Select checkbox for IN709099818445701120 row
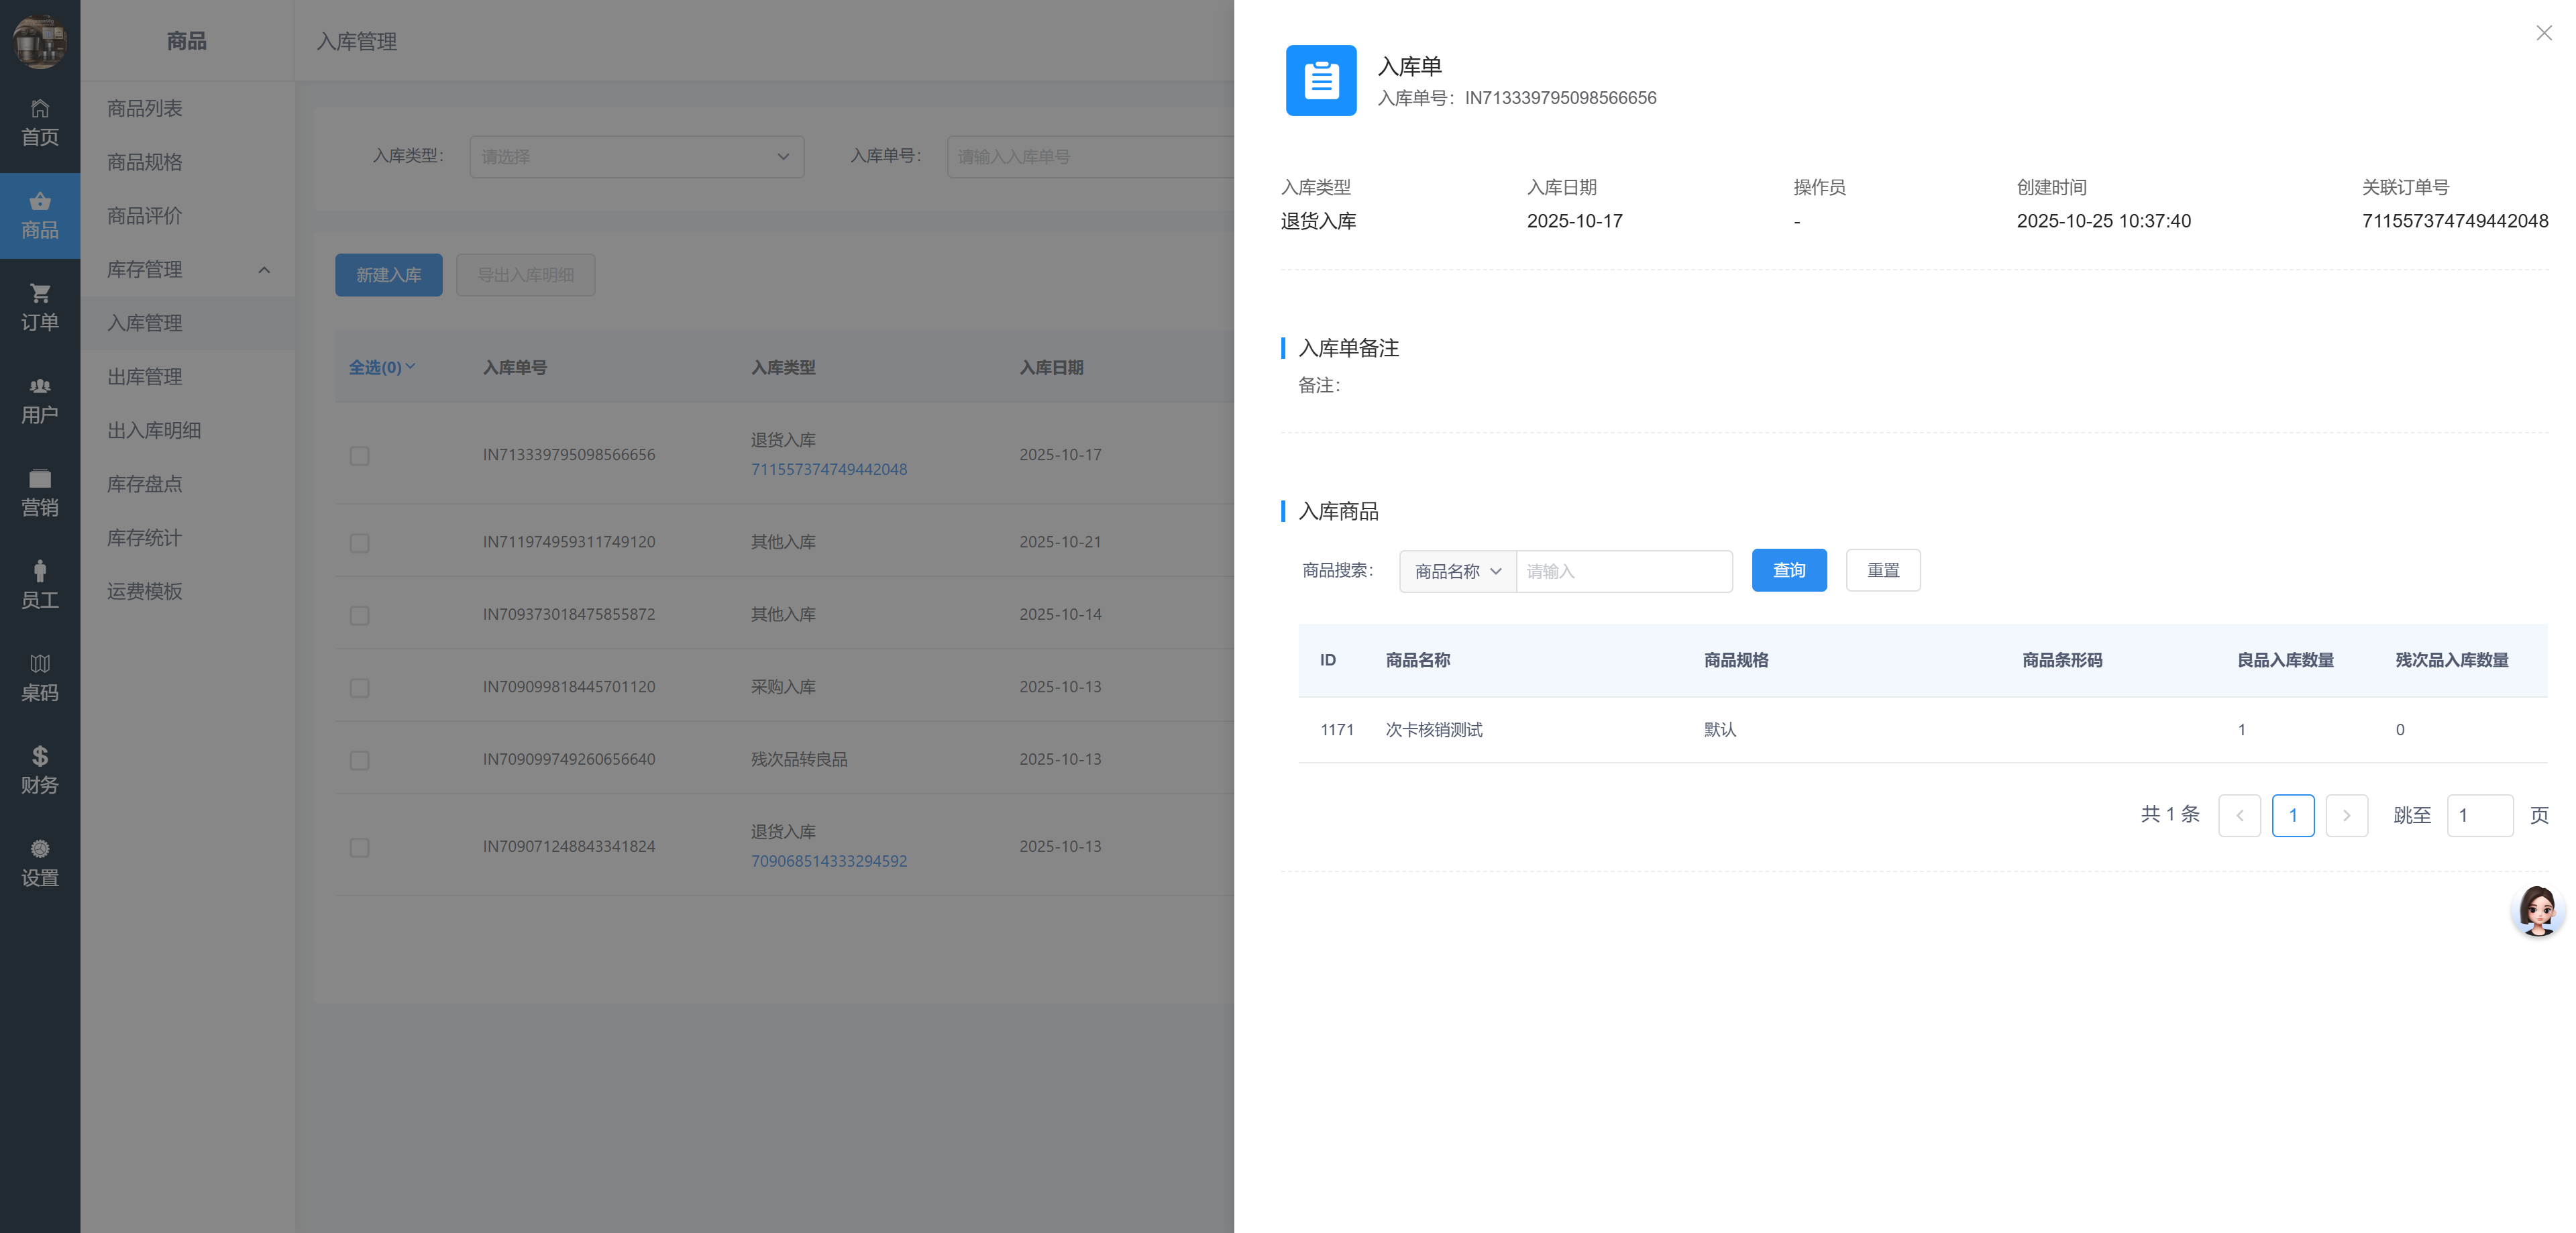 click(x=359, y=688)
